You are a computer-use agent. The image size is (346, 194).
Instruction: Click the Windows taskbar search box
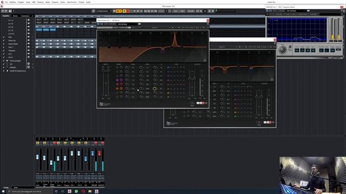point(30,191)
